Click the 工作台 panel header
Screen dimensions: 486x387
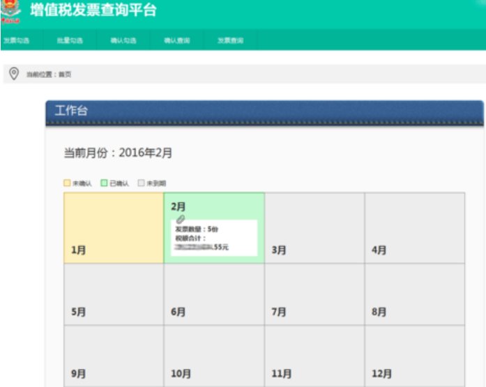click(x=264, y=113)
